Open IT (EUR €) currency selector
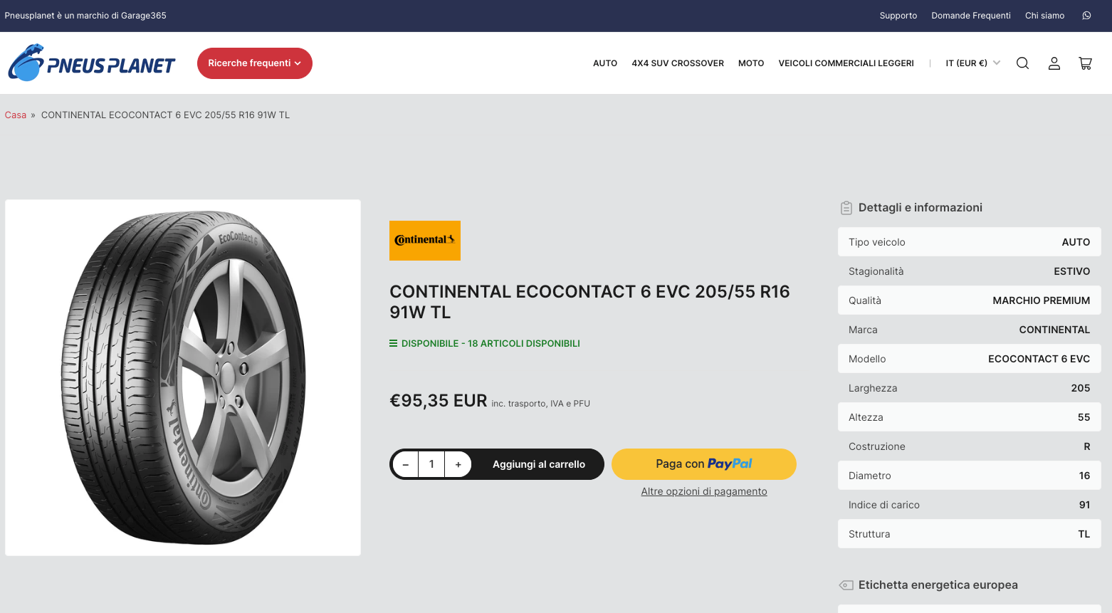This screenshot has width=1112, height=613. 972,63
